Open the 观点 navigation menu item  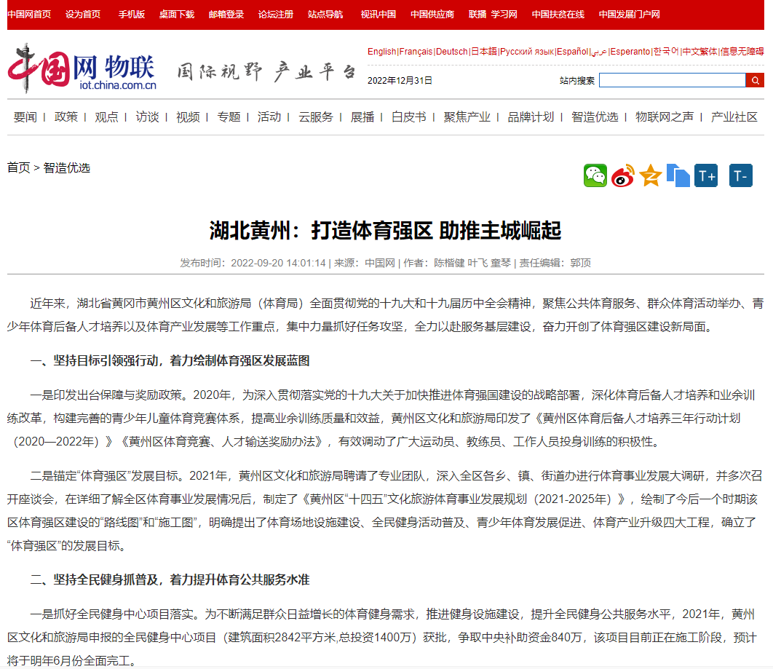pos(106,117)
